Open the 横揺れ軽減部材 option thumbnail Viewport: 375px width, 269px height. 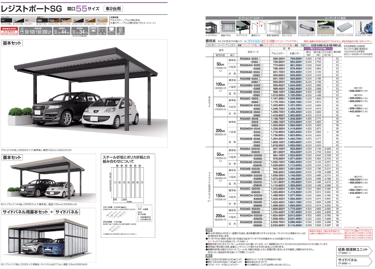point(274,27)
